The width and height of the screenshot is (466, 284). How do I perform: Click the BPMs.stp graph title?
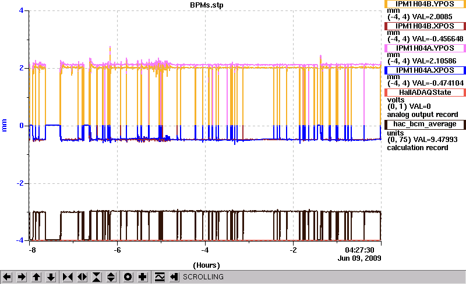coord(207,5)
